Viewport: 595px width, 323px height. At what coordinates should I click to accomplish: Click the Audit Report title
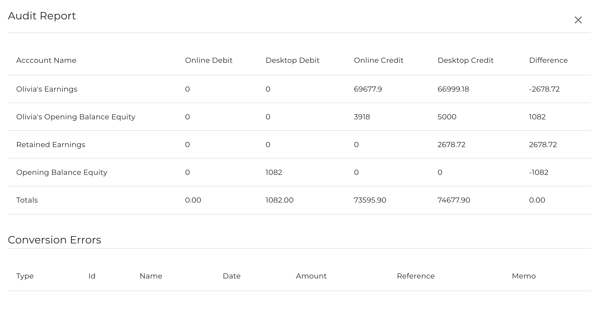click(x=42, y=16)
